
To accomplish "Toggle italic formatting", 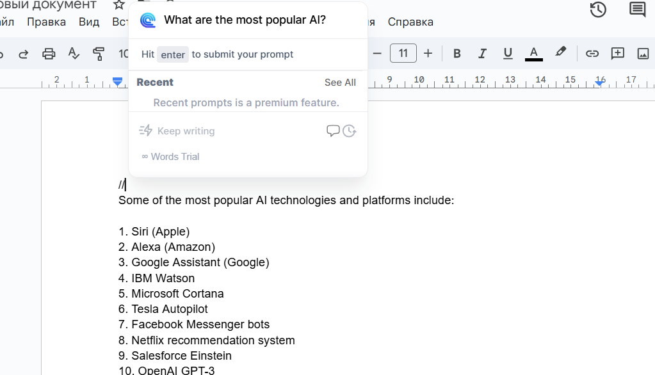I will coord(483,54).
